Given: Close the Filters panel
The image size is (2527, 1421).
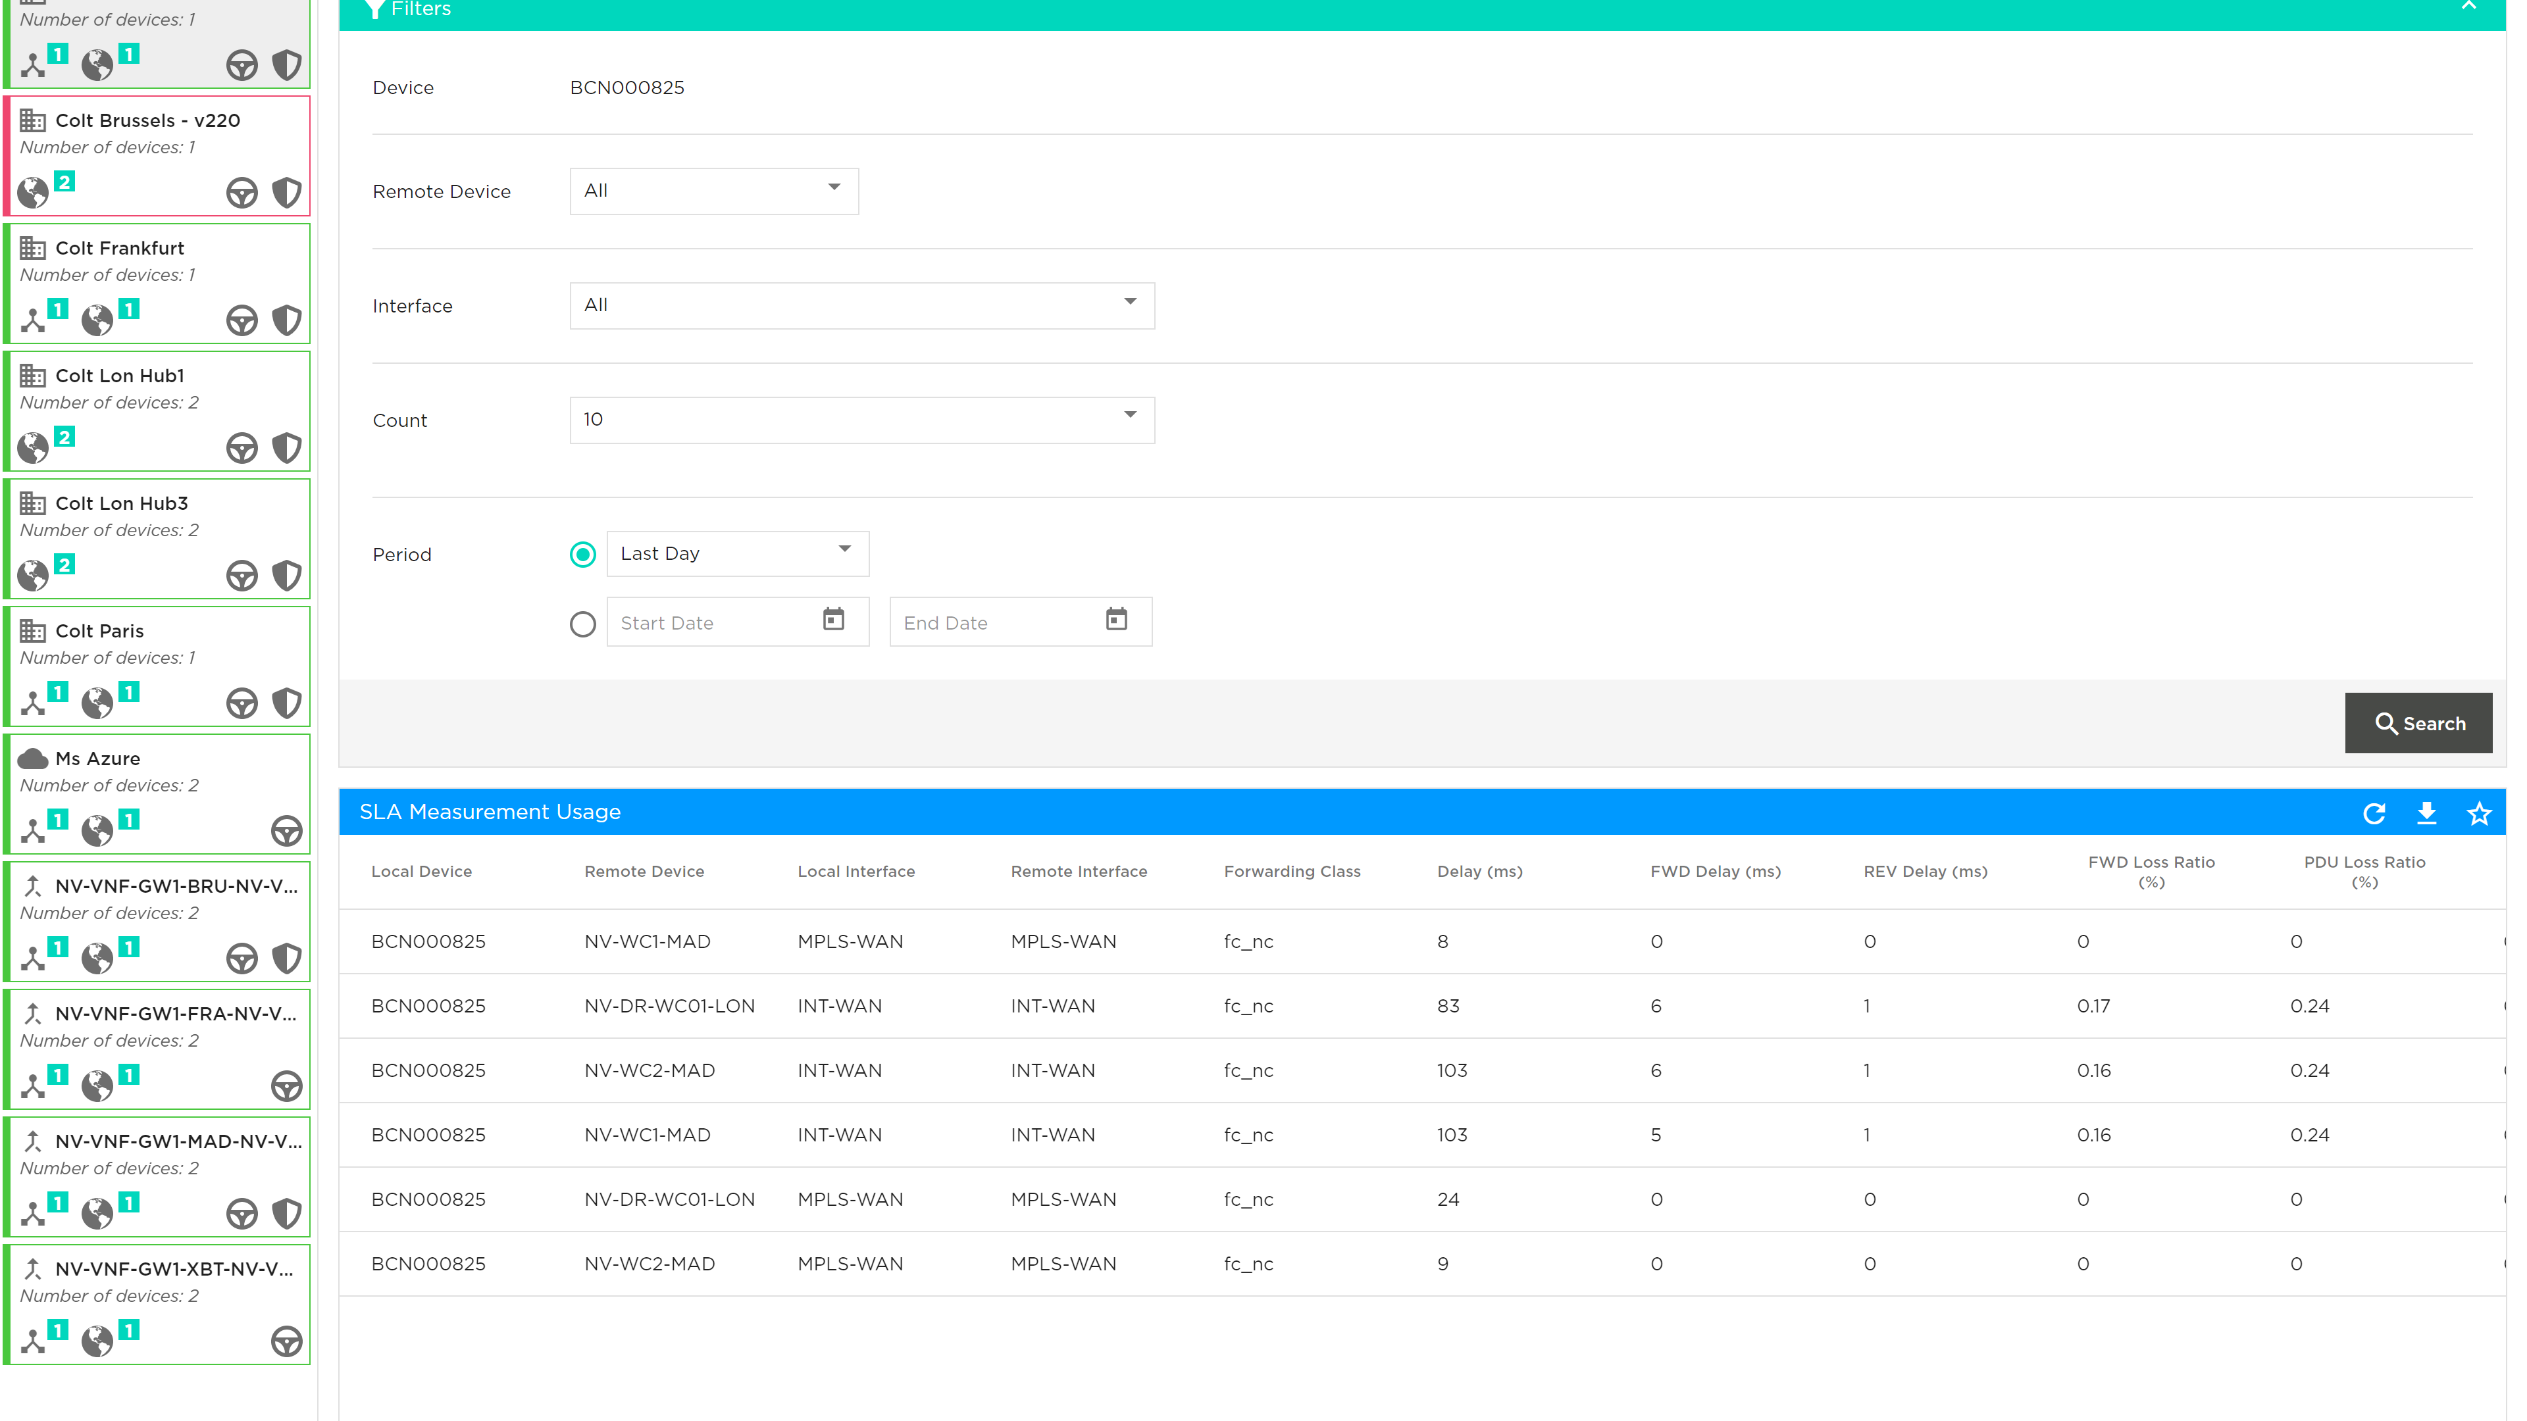Looking at the screenshot, I should click(2469, 7).
